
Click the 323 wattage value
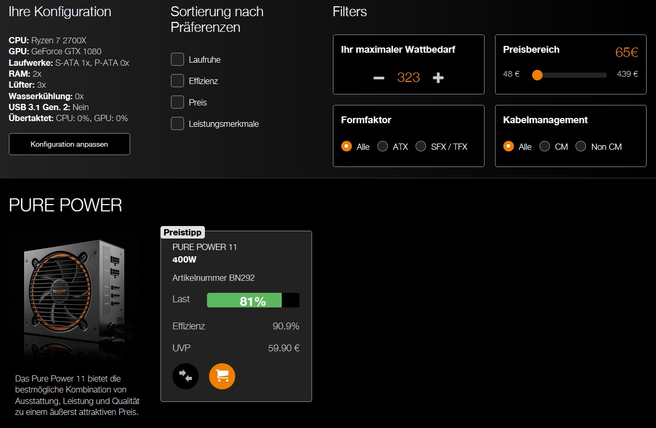coord(409,78)
